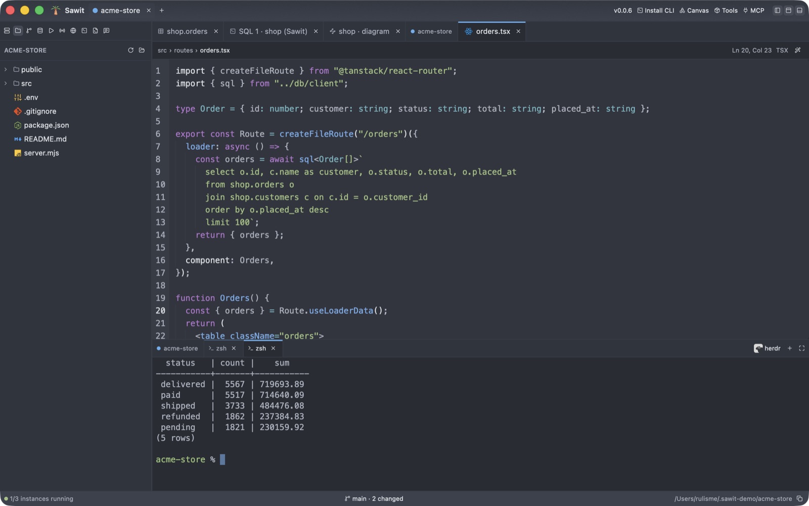Viewport: 809px width, 506px height.
Task: Open the notes chat-book icon
Action: [x=106, y=31]
